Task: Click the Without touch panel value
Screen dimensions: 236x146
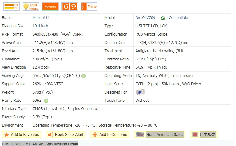Action: [x=142, y=101]
